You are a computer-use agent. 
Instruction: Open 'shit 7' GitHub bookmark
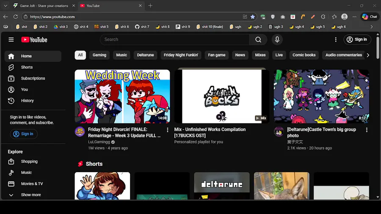tap(142, 27)
